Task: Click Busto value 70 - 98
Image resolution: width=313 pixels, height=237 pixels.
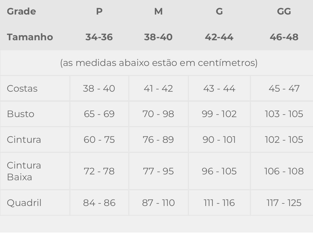Action: (x=158, y=114)
